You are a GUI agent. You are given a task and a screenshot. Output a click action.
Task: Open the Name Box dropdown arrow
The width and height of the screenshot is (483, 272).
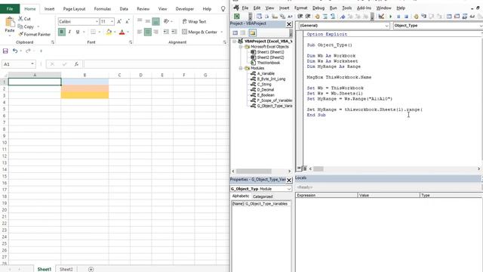click(x=32, y=63)
